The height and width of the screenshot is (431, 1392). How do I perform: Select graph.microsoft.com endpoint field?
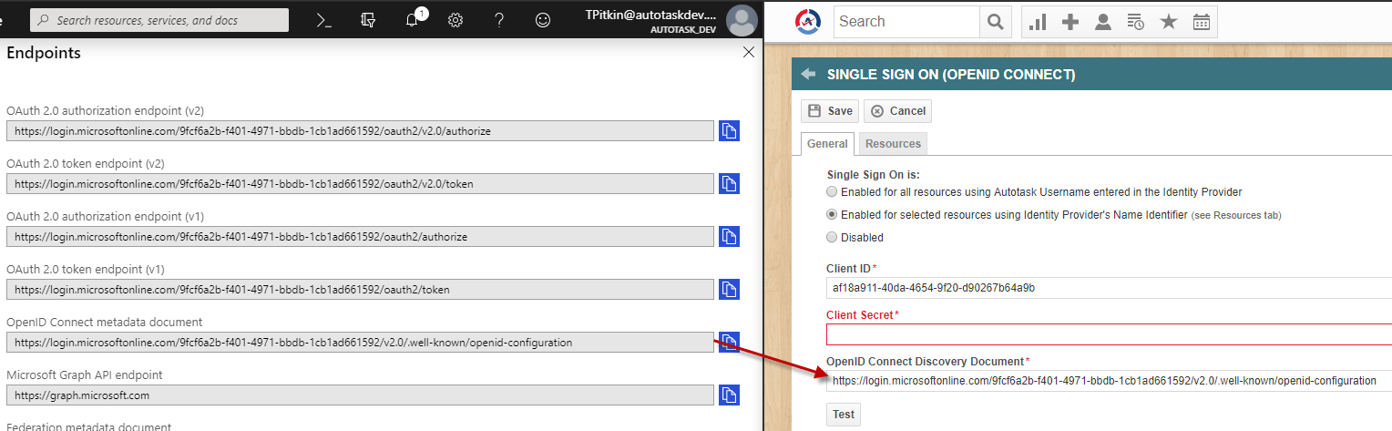point(360,395)
